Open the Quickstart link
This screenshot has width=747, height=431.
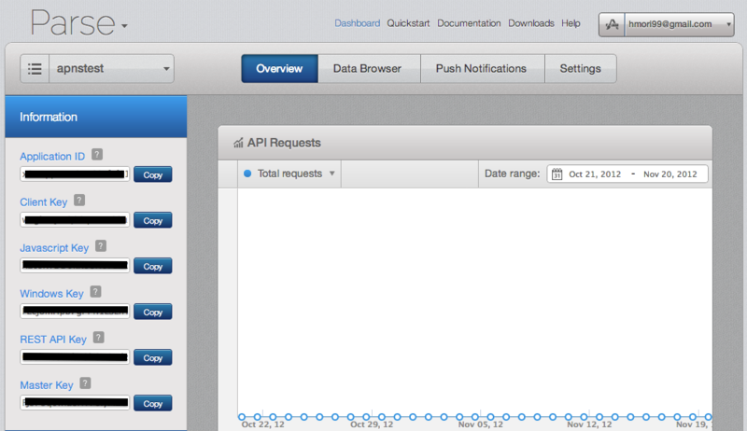(408, 23)
